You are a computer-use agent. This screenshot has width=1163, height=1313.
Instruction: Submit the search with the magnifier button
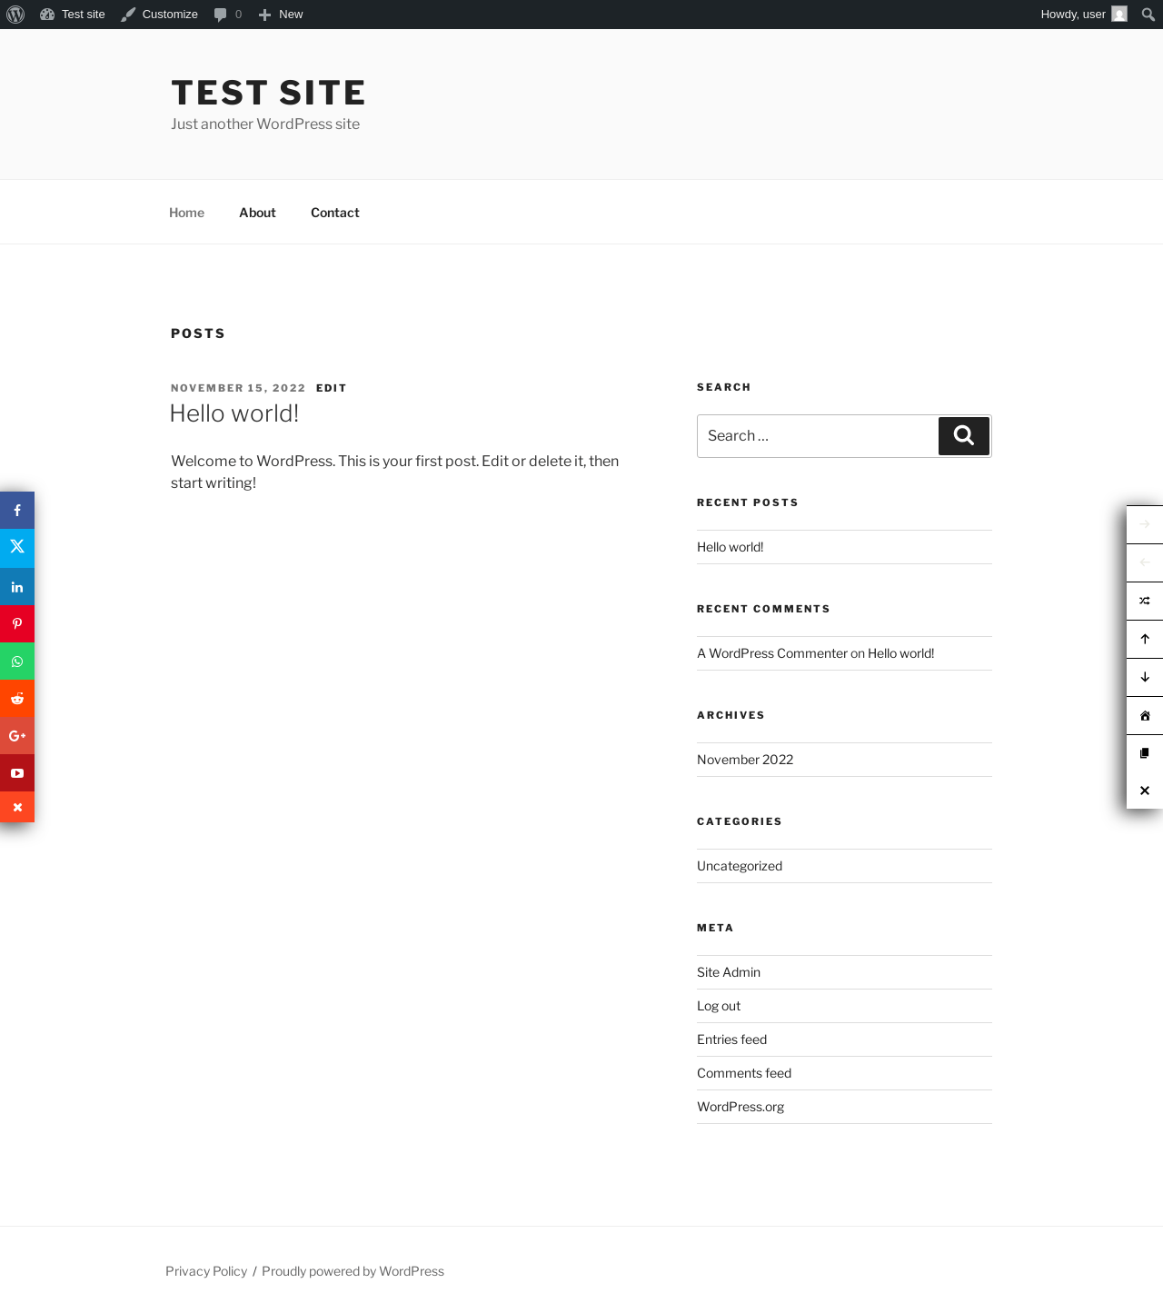click(964, 436)
